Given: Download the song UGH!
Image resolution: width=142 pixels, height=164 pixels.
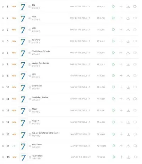Looking at the screenshot, I should click(x=128, y=41).
